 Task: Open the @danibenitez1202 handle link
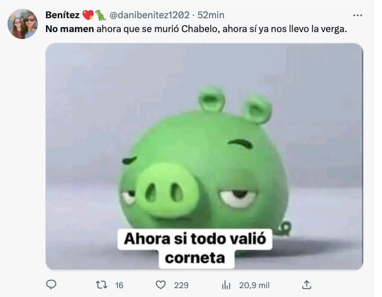[149, 15]
